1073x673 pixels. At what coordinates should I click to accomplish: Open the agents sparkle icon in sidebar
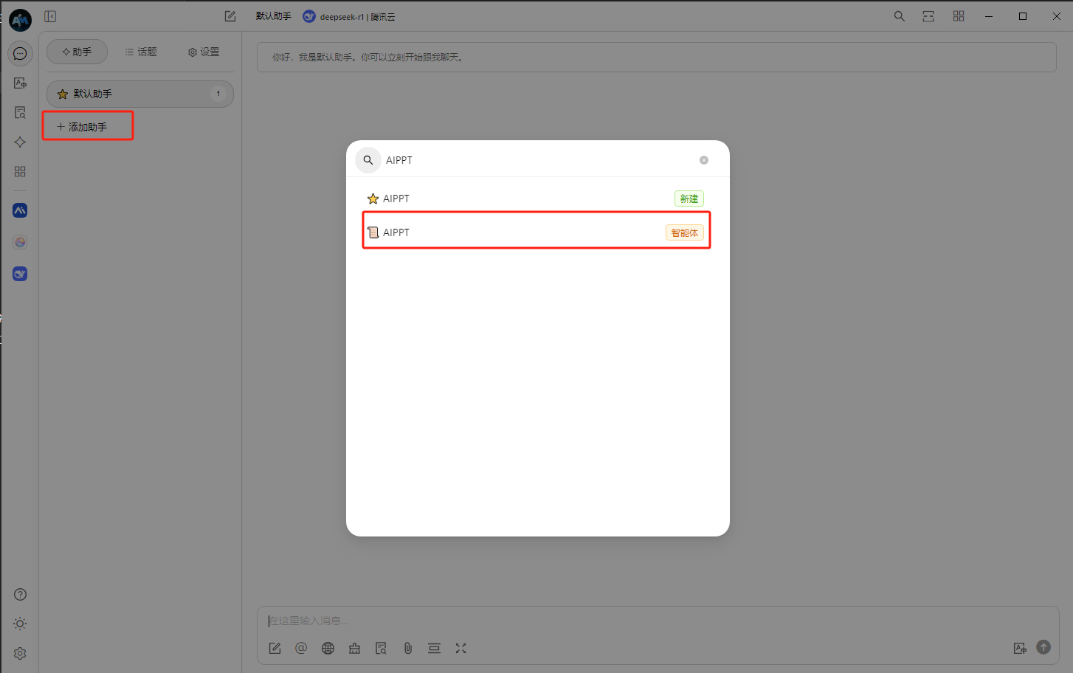click(20, 142)
